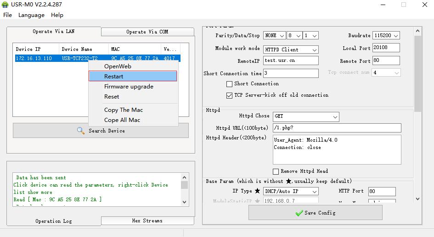Open the Language menu

pyautogui.click(x=31, y=15)
